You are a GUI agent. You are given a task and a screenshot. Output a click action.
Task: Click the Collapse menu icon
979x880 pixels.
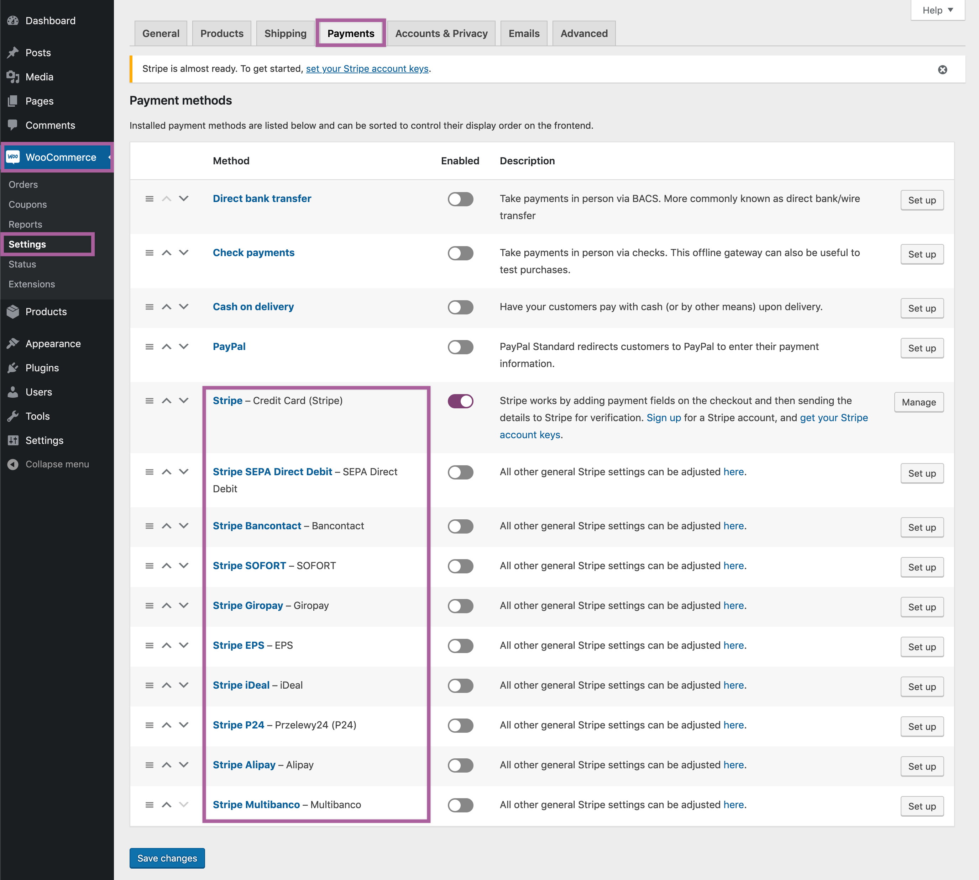coord(13,464)
